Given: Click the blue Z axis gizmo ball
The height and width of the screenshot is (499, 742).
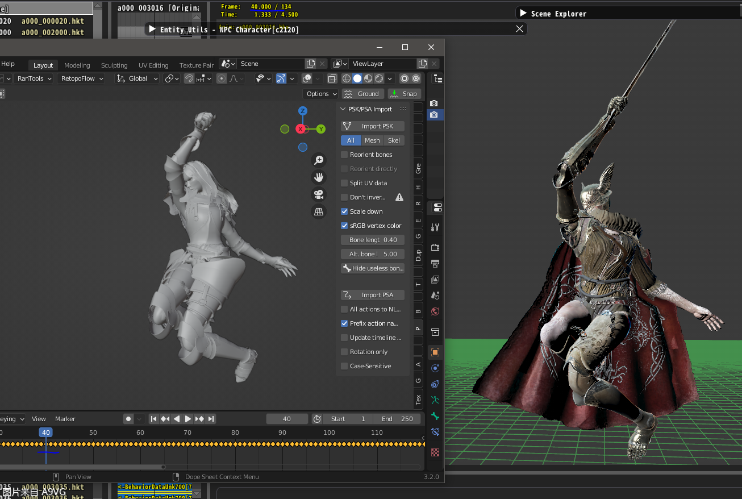Looking at the screenshot, I should [x=303, y=111].
